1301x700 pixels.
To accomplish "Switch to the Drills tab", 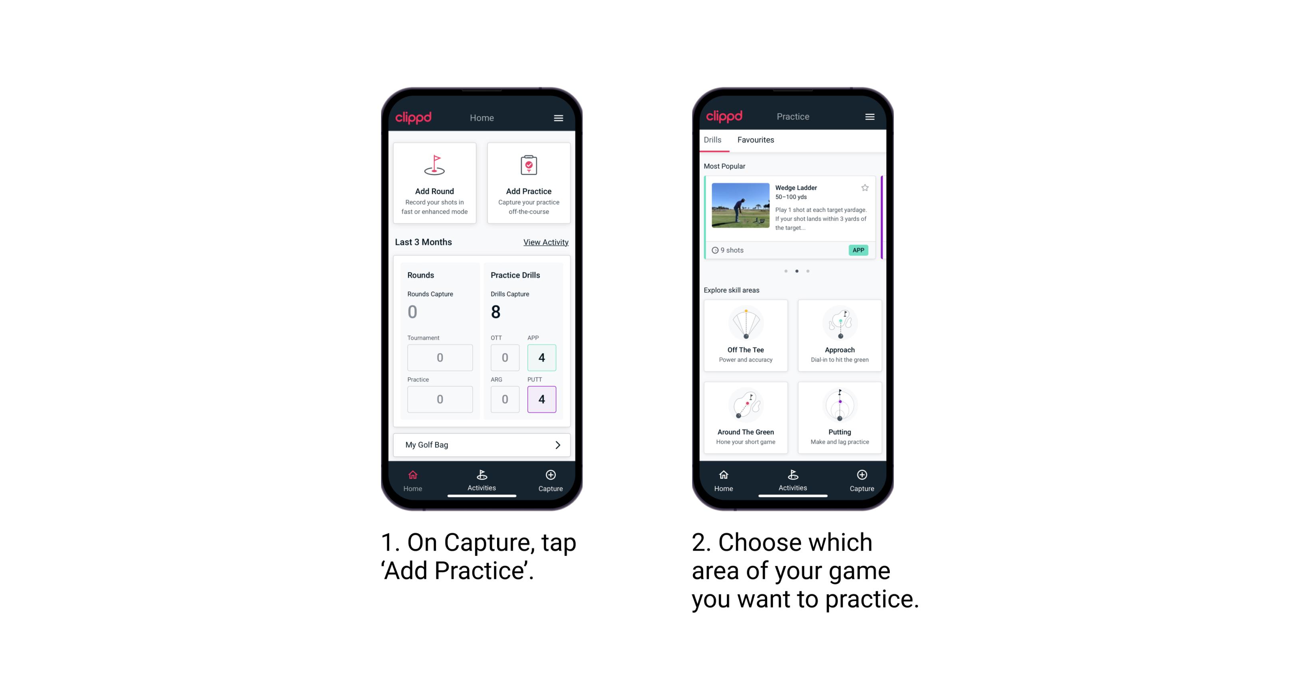I will (x=715, y=140).
